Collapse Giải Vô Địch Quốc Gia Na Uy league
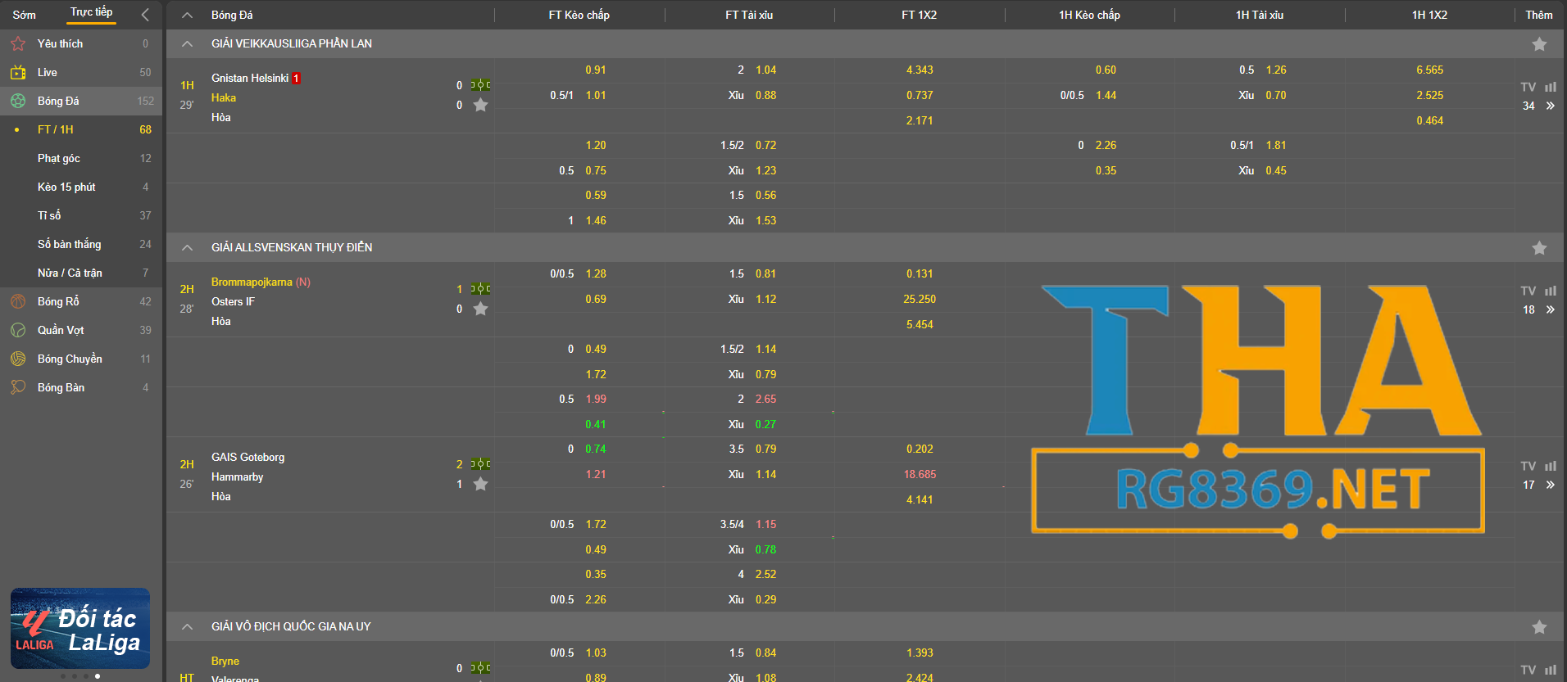This screenshot has height=682, width=1567. (188, 626)
